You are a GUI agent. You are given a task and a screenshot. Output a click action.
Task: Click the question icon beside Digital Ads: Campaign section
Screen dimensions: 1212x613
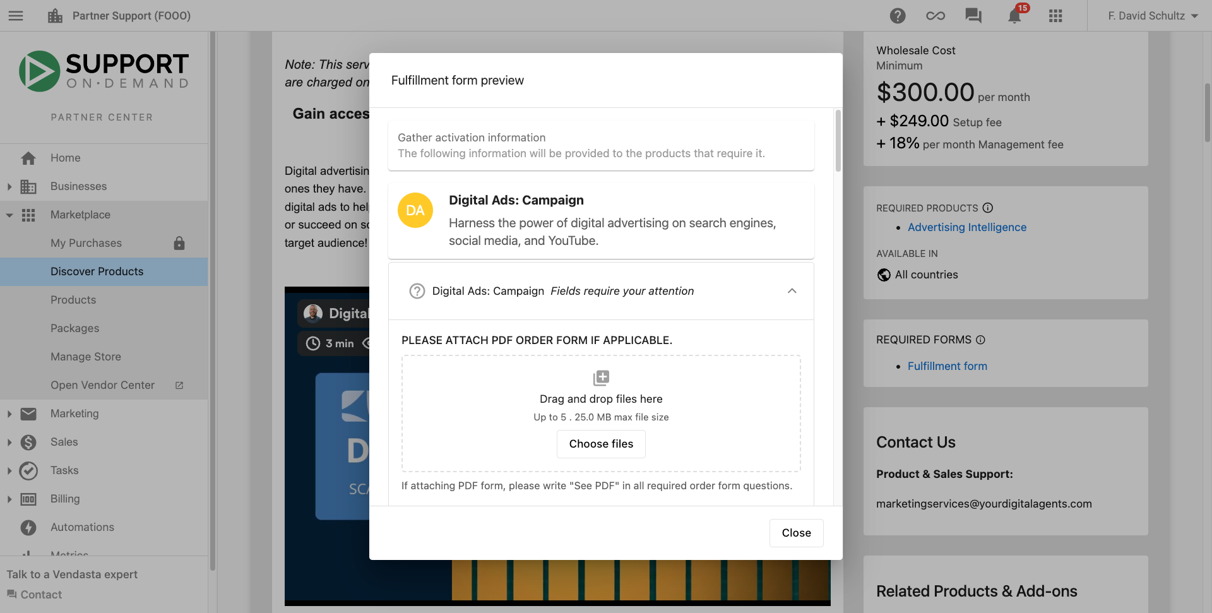click(417, 291)
